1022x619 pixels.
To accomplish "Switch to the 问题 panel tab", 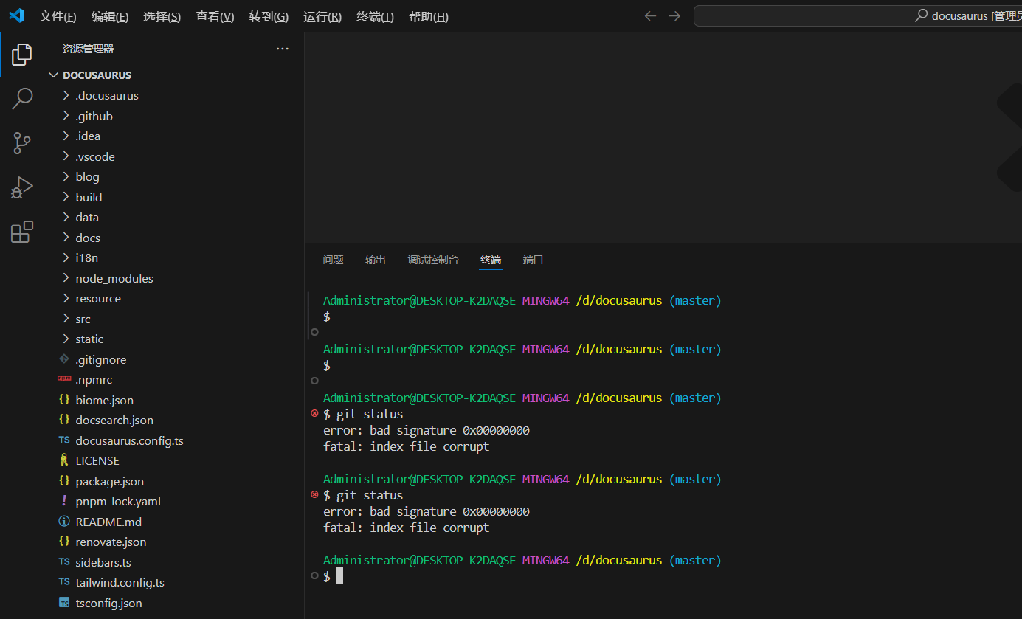I will [x=334, y=260].
